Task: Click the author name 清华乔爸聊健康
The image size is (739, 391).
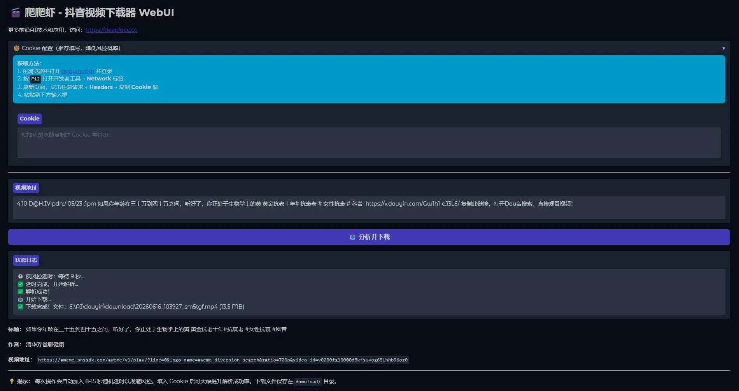Action: [45, 344]
